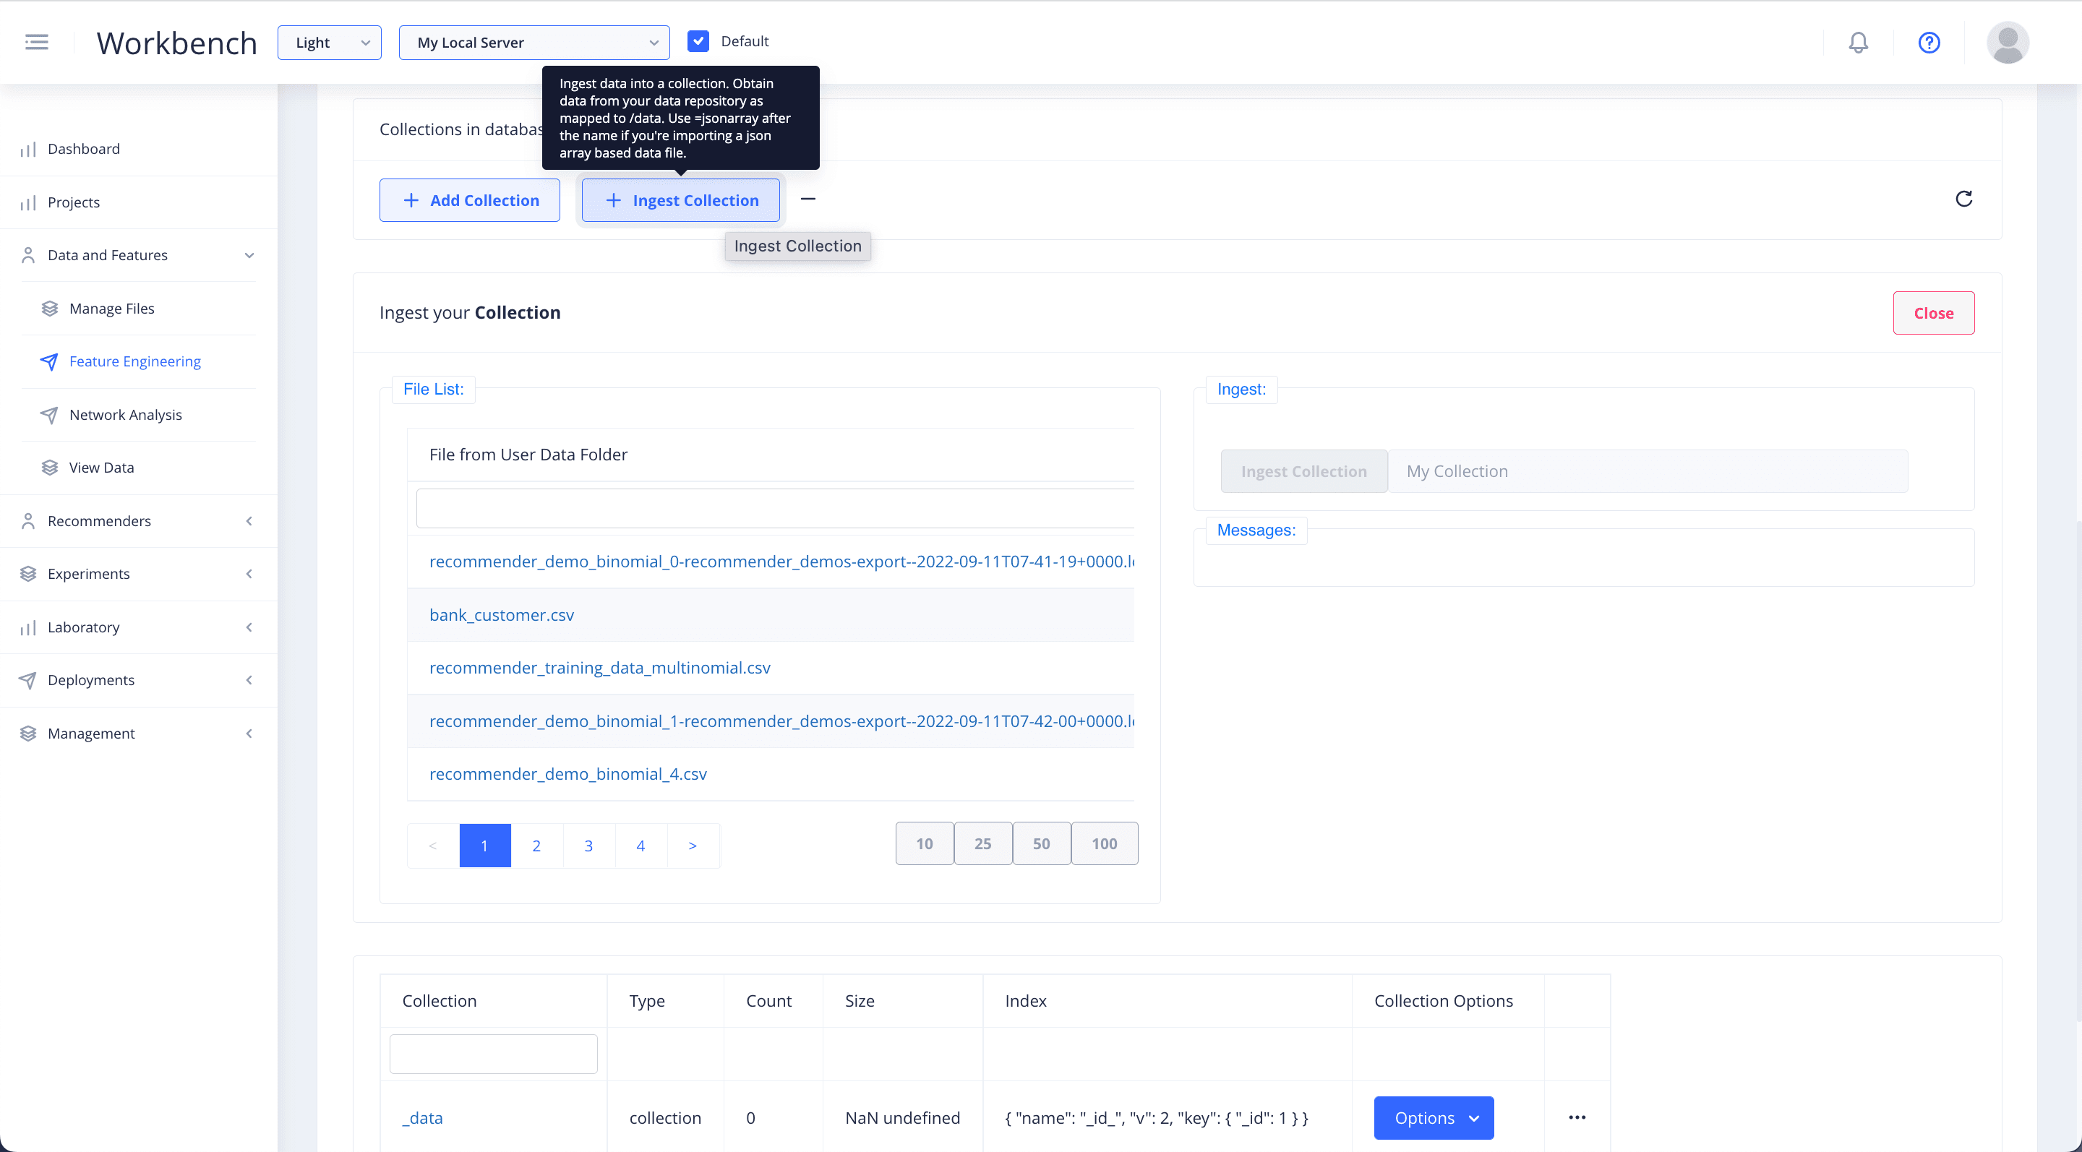Go to Network Analysis page

tap(125, 414)
